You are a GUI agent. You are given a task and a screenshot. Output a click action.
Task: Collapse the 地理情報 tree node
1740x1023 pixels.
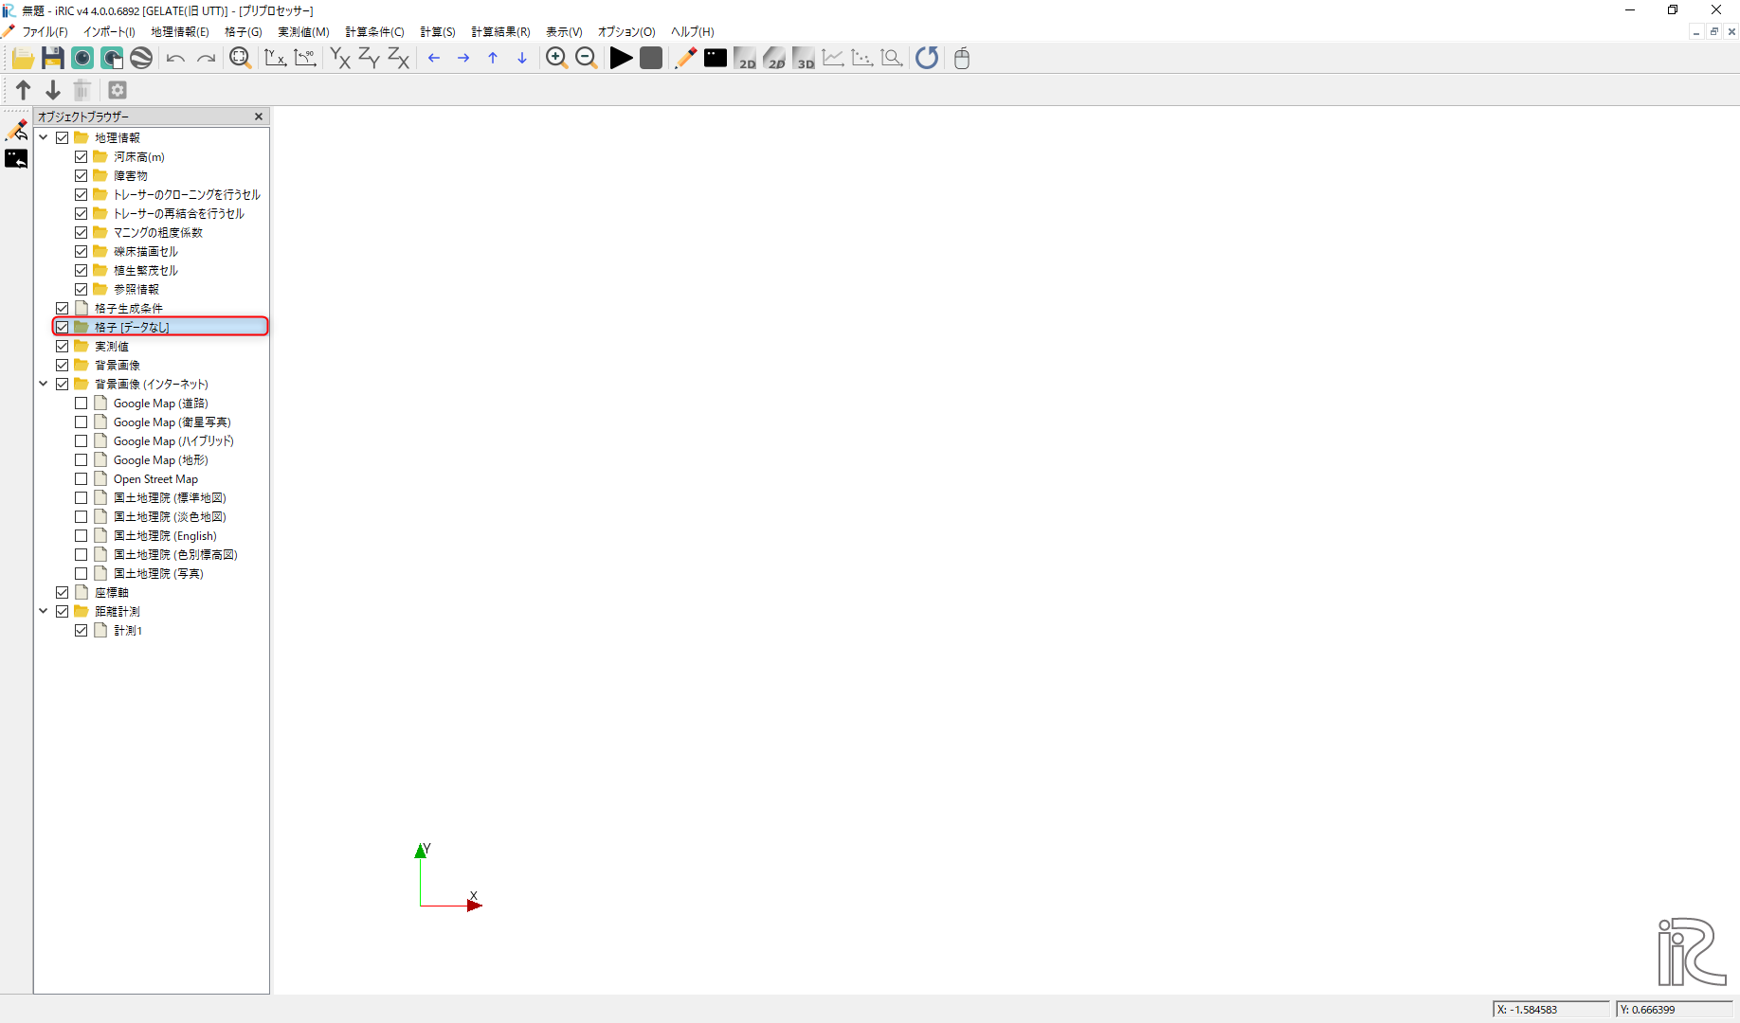pos(44,138)
